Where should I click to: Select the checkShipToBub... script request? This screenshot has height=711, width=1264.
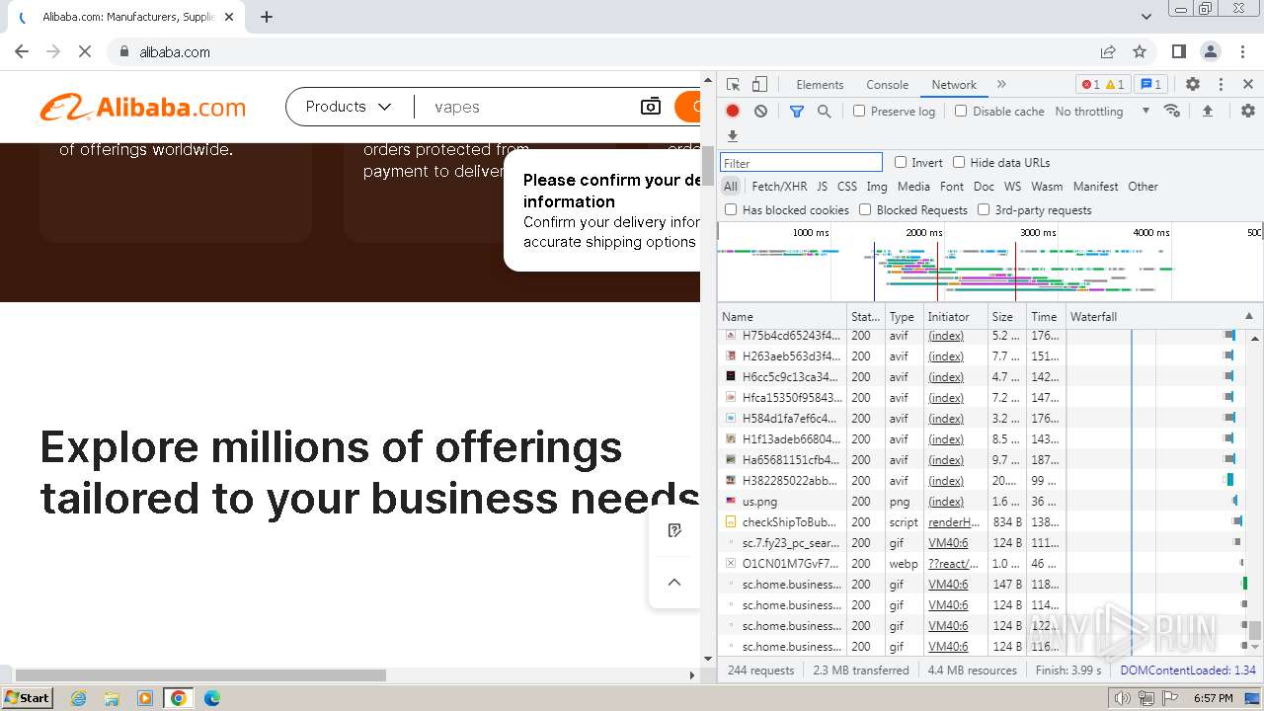(x=789, y=522)
